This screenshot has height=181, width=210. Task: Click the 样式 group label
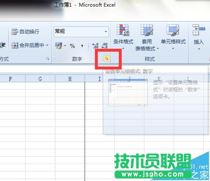[150, 59]
